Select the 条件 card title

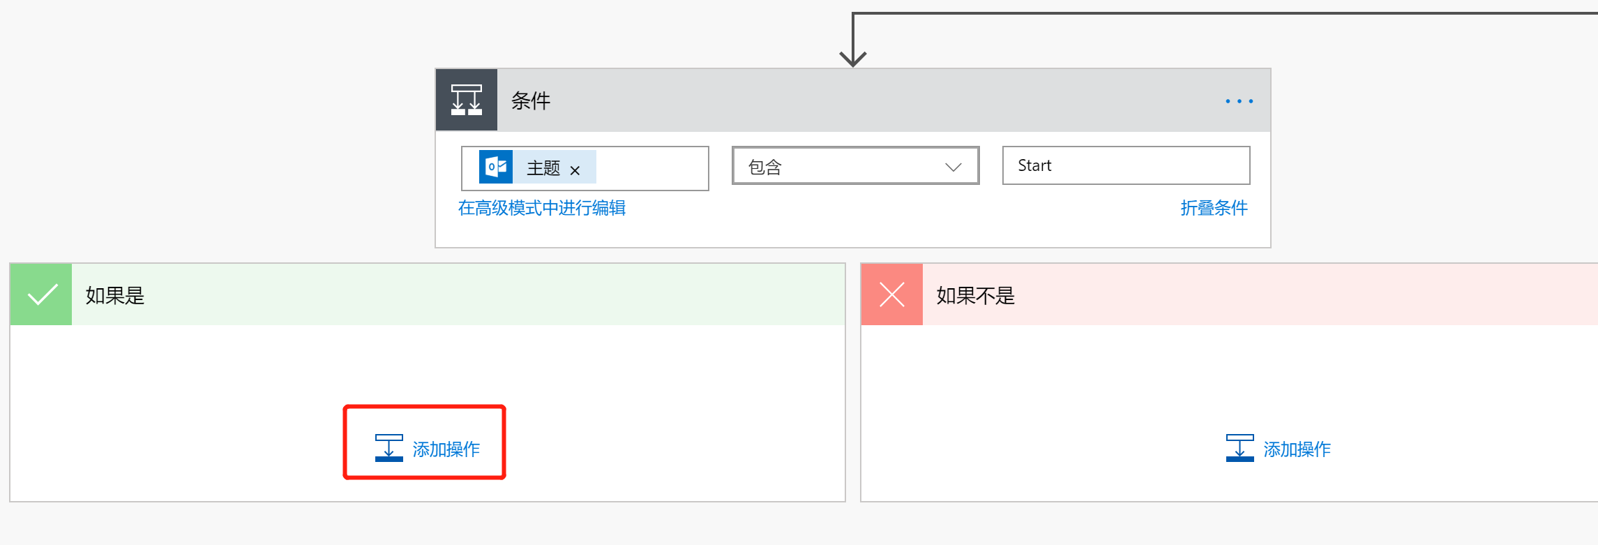[531, 100]
